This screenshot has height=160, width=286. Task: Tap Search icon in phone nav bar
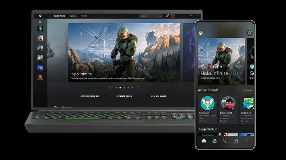tap(225, 141)
